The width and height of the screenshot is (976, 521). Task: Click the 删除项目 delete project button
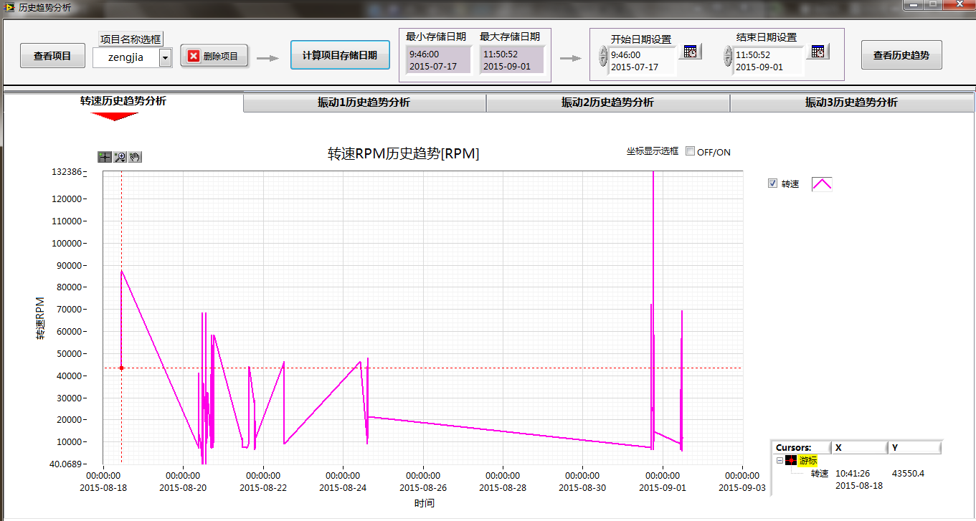tap(214, 56)
